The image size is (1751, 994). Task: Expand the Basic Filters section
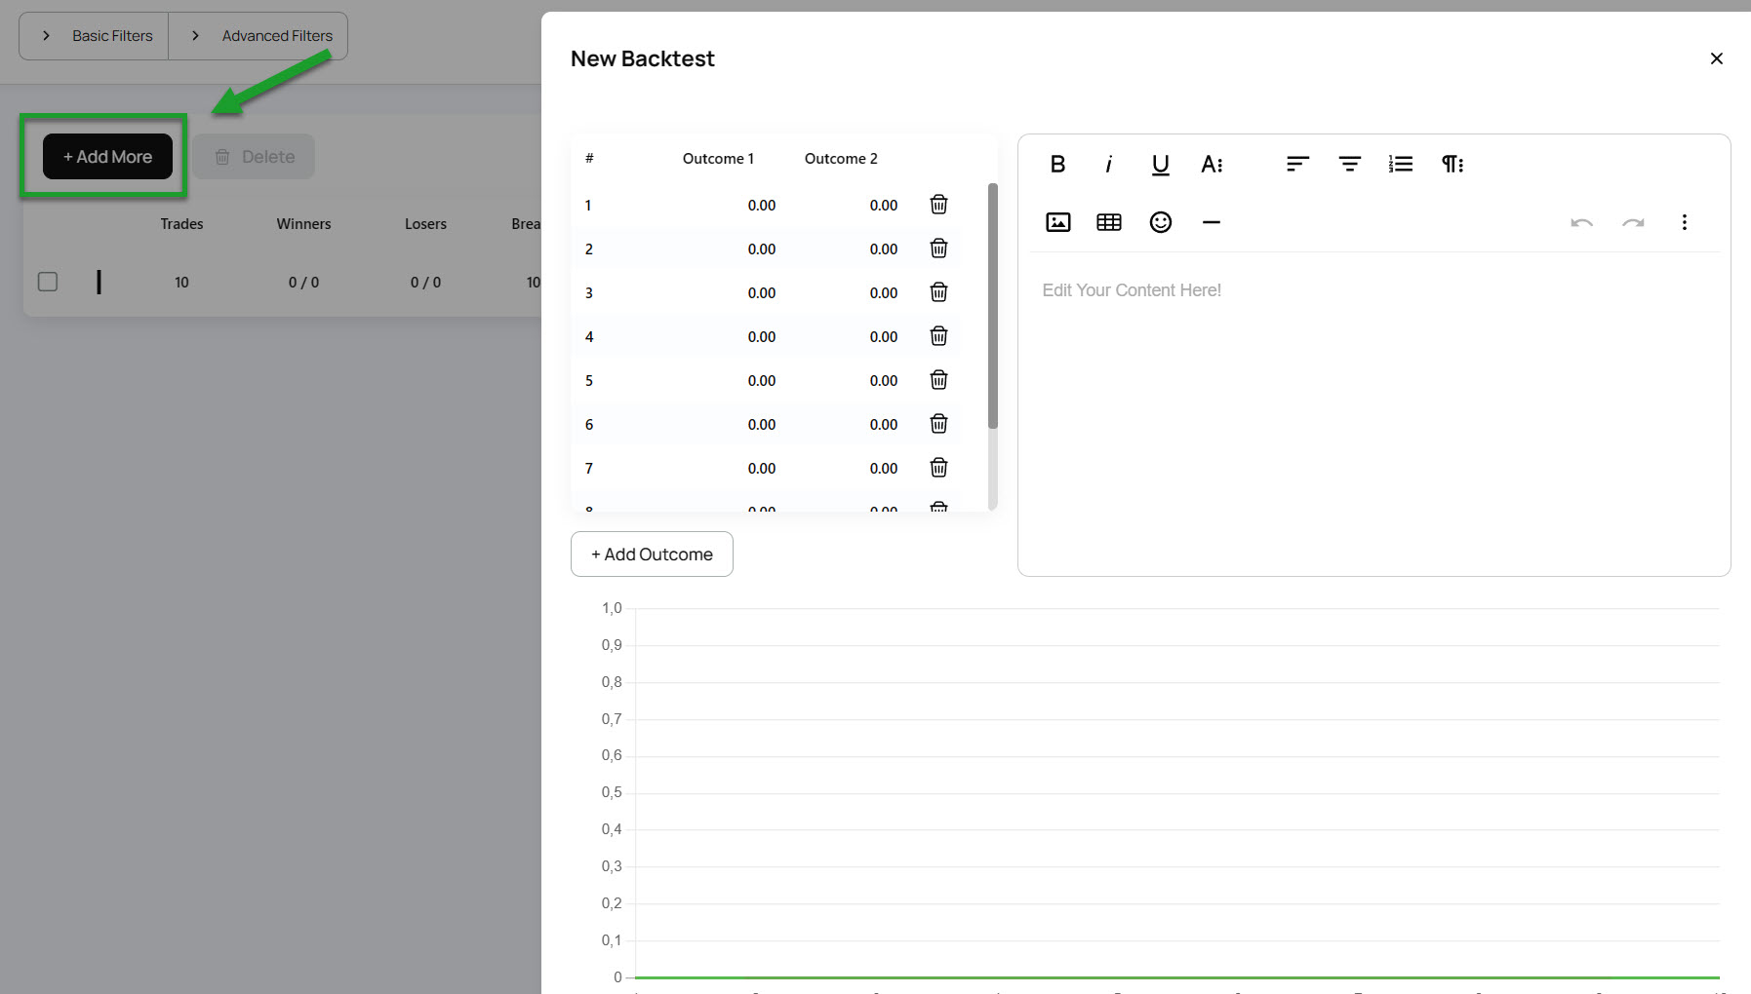(x=95, y=36)
